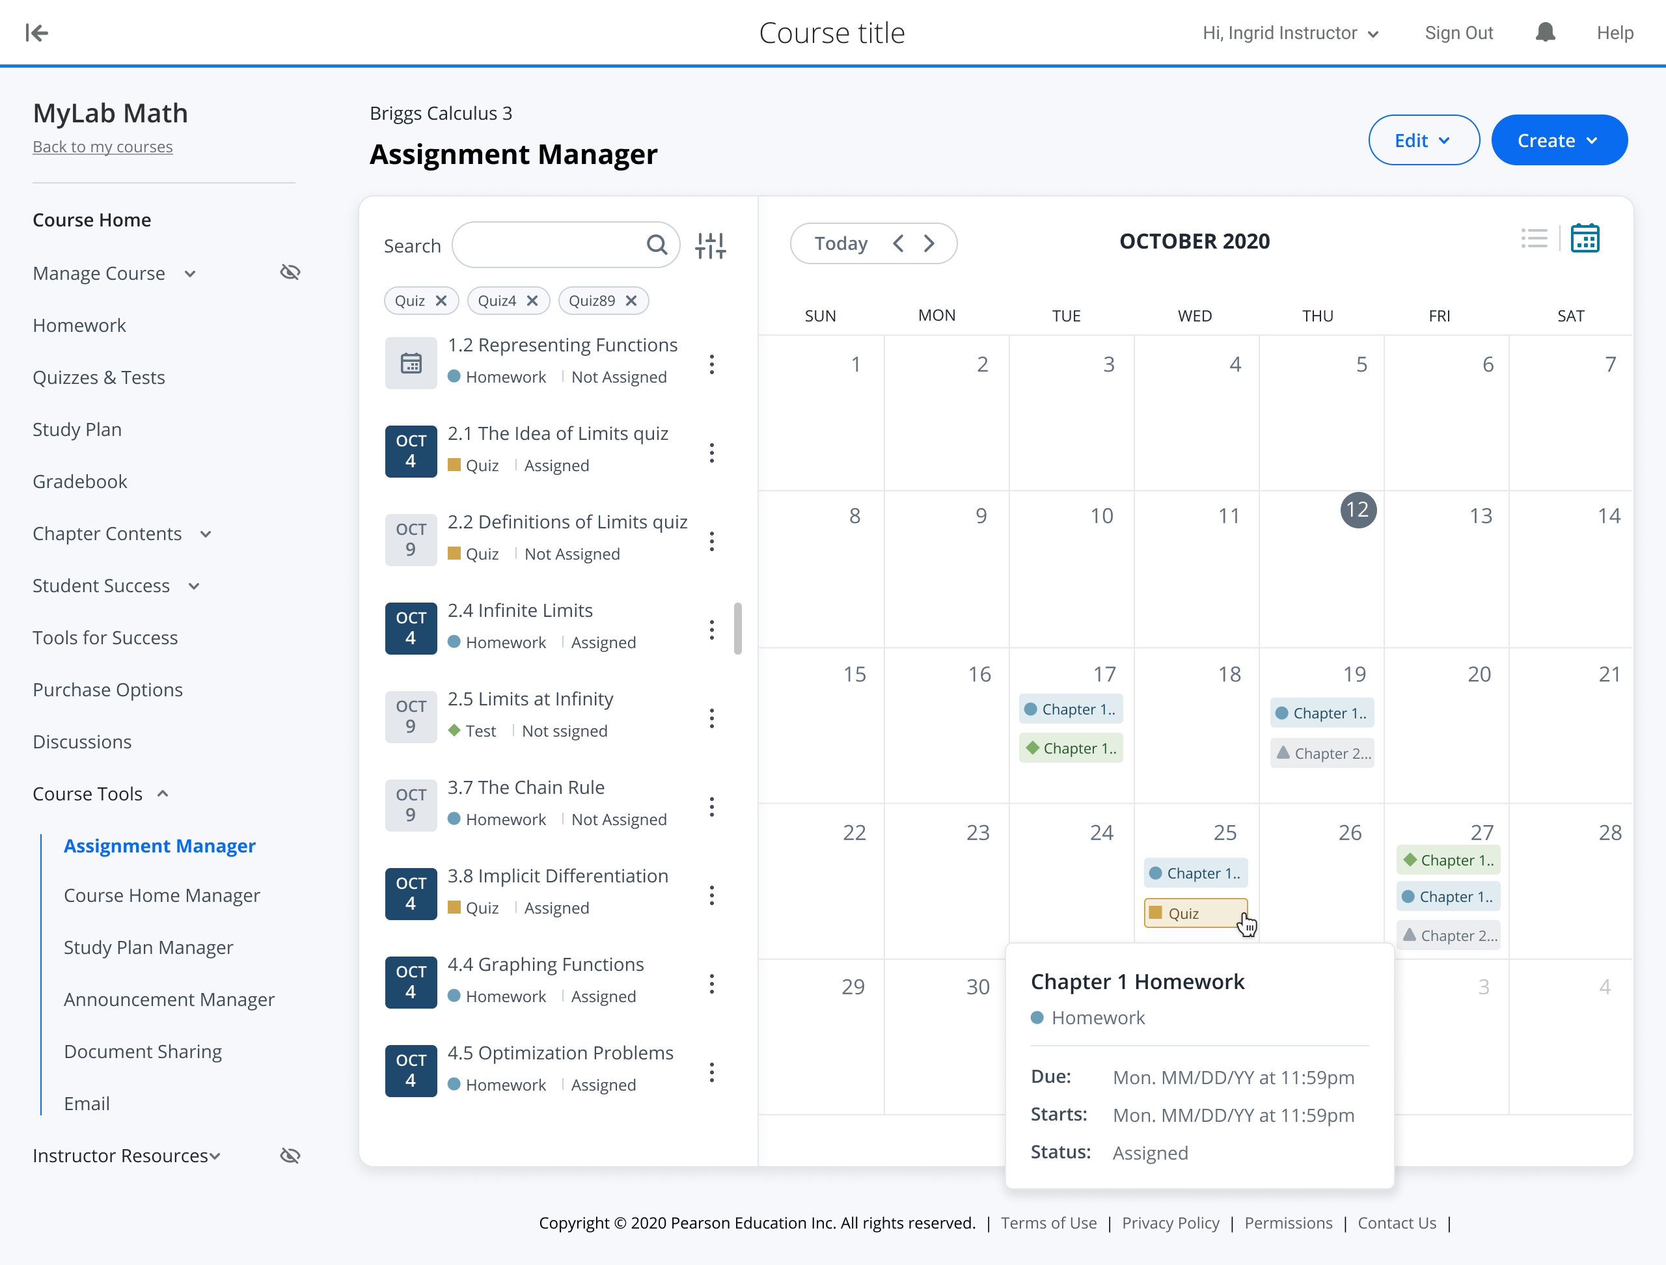Switch to calendar view icon
This screenshot has height=1265, width=1666.
[x=1585, y=239]
